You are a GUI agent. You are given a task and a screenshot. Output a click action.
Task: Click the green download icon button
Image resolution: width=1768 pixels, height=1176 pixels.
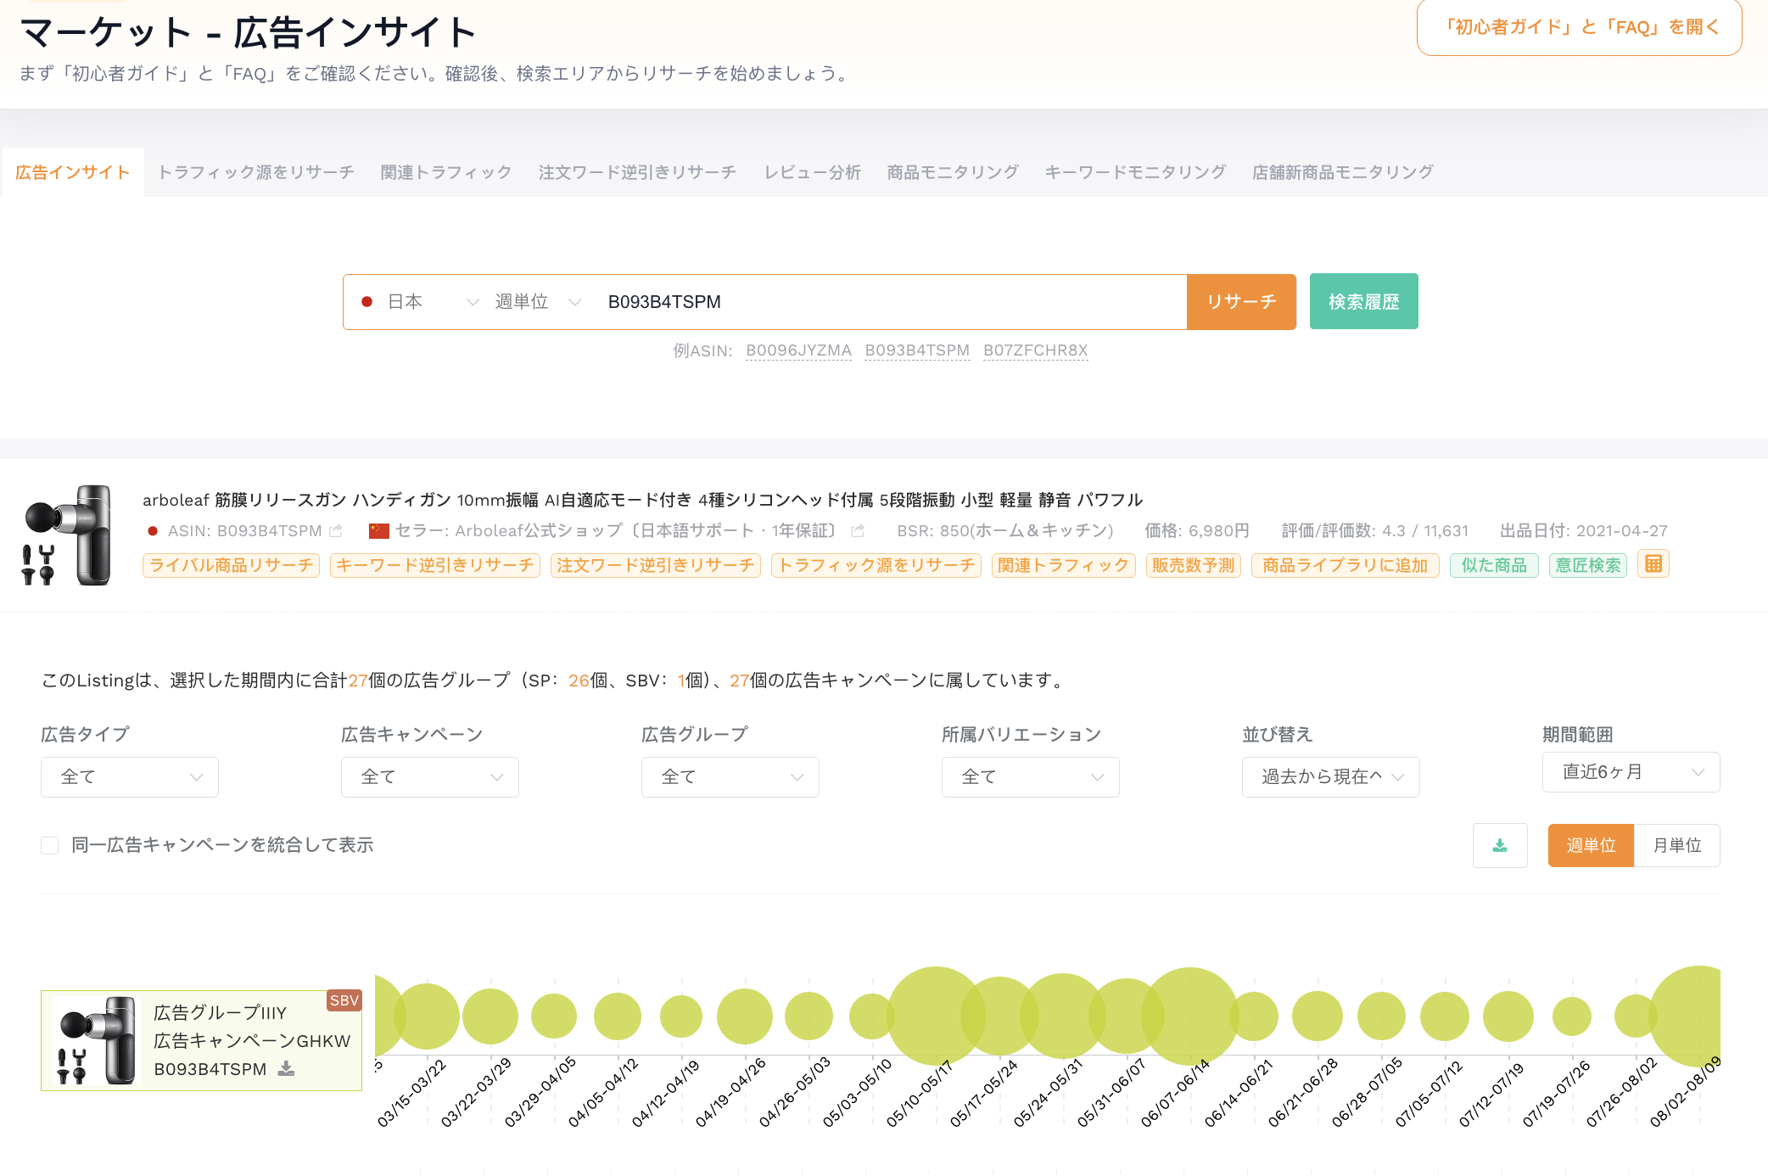(1500, 845)
